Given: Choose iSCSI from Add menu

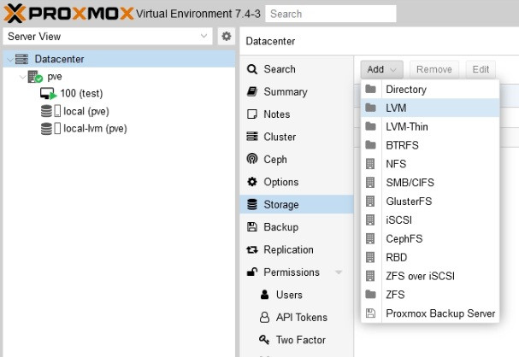Looking at the screenshot, I should coord(430,219).
